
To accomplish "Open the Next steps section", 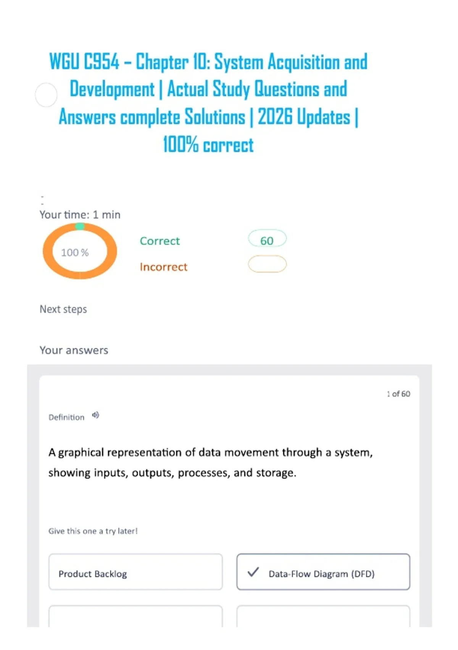I will pyautogui.click(x=63, y=309).
